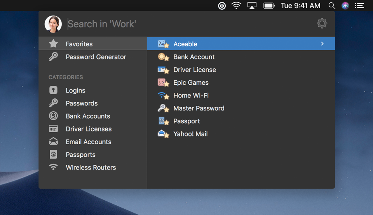Viewport: 373px width, 215px height.
Task: Open the Logins category label
Action: pyautogui.click(x=75, y=91)
